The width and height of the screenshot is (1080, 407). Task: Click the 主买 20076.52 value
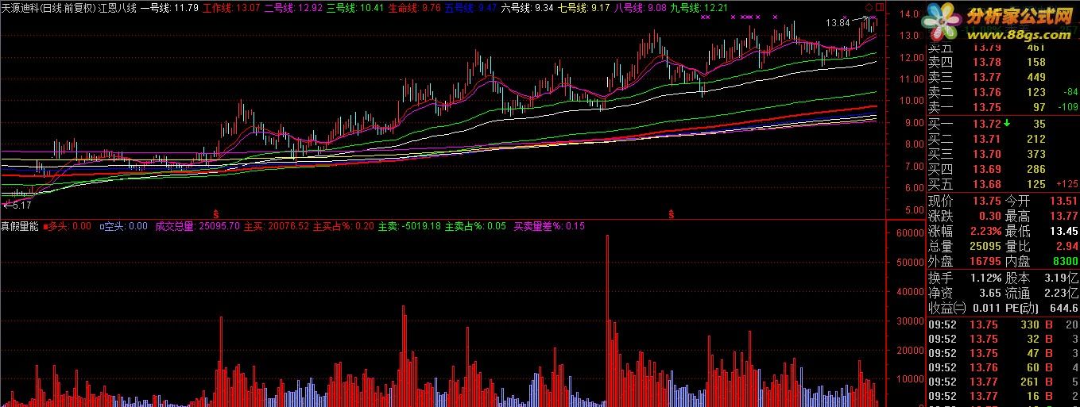click(276, 226)
